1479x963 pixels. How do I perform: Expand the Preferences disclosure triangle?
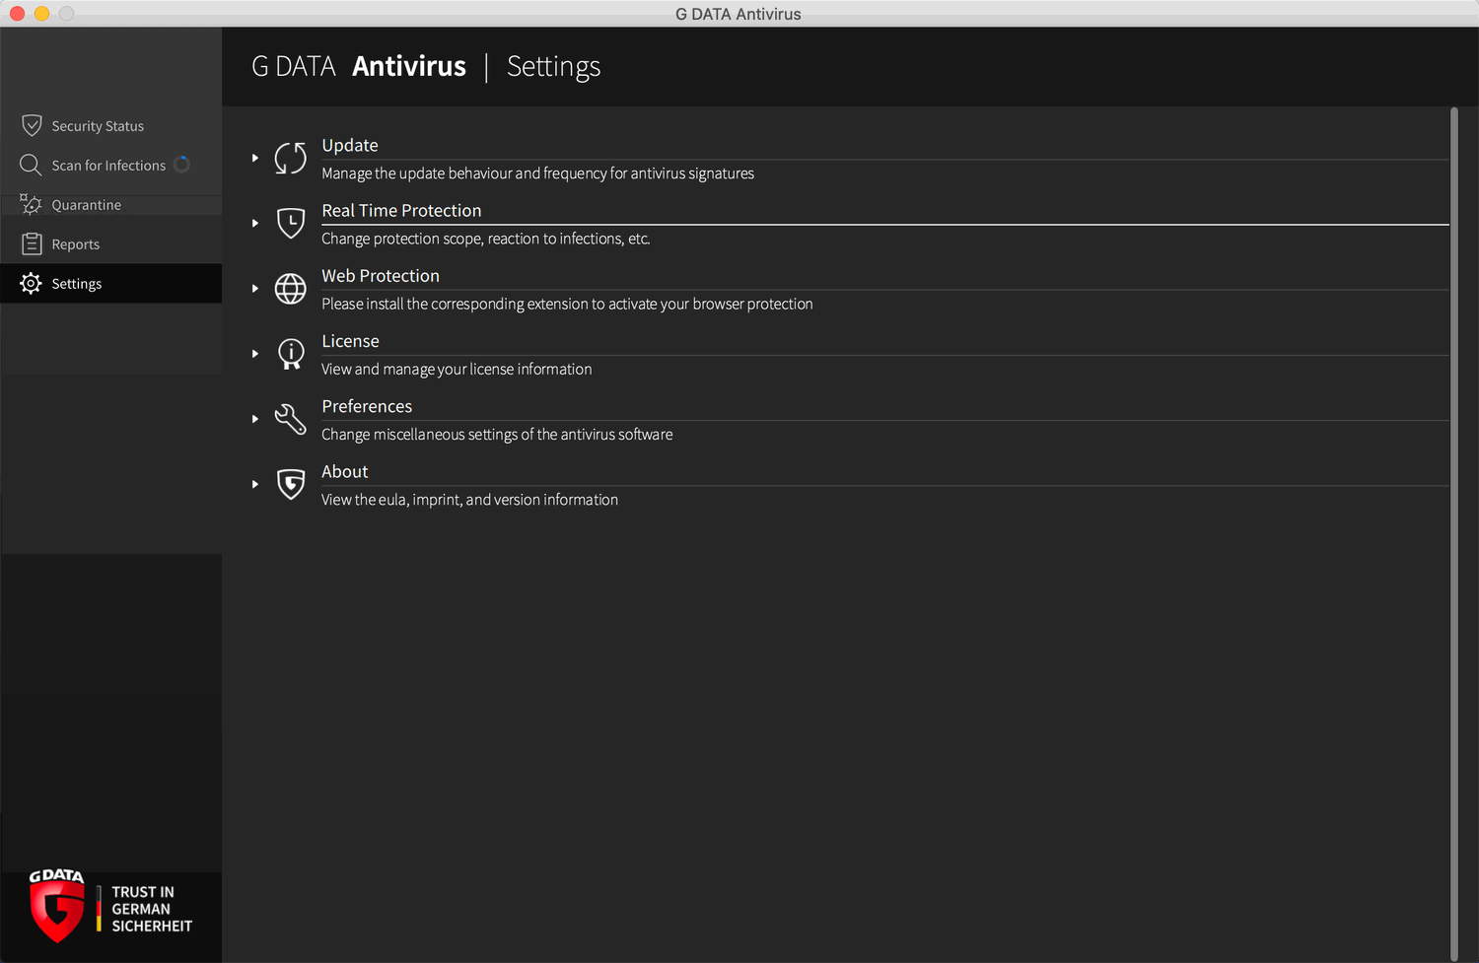point(255,419)
